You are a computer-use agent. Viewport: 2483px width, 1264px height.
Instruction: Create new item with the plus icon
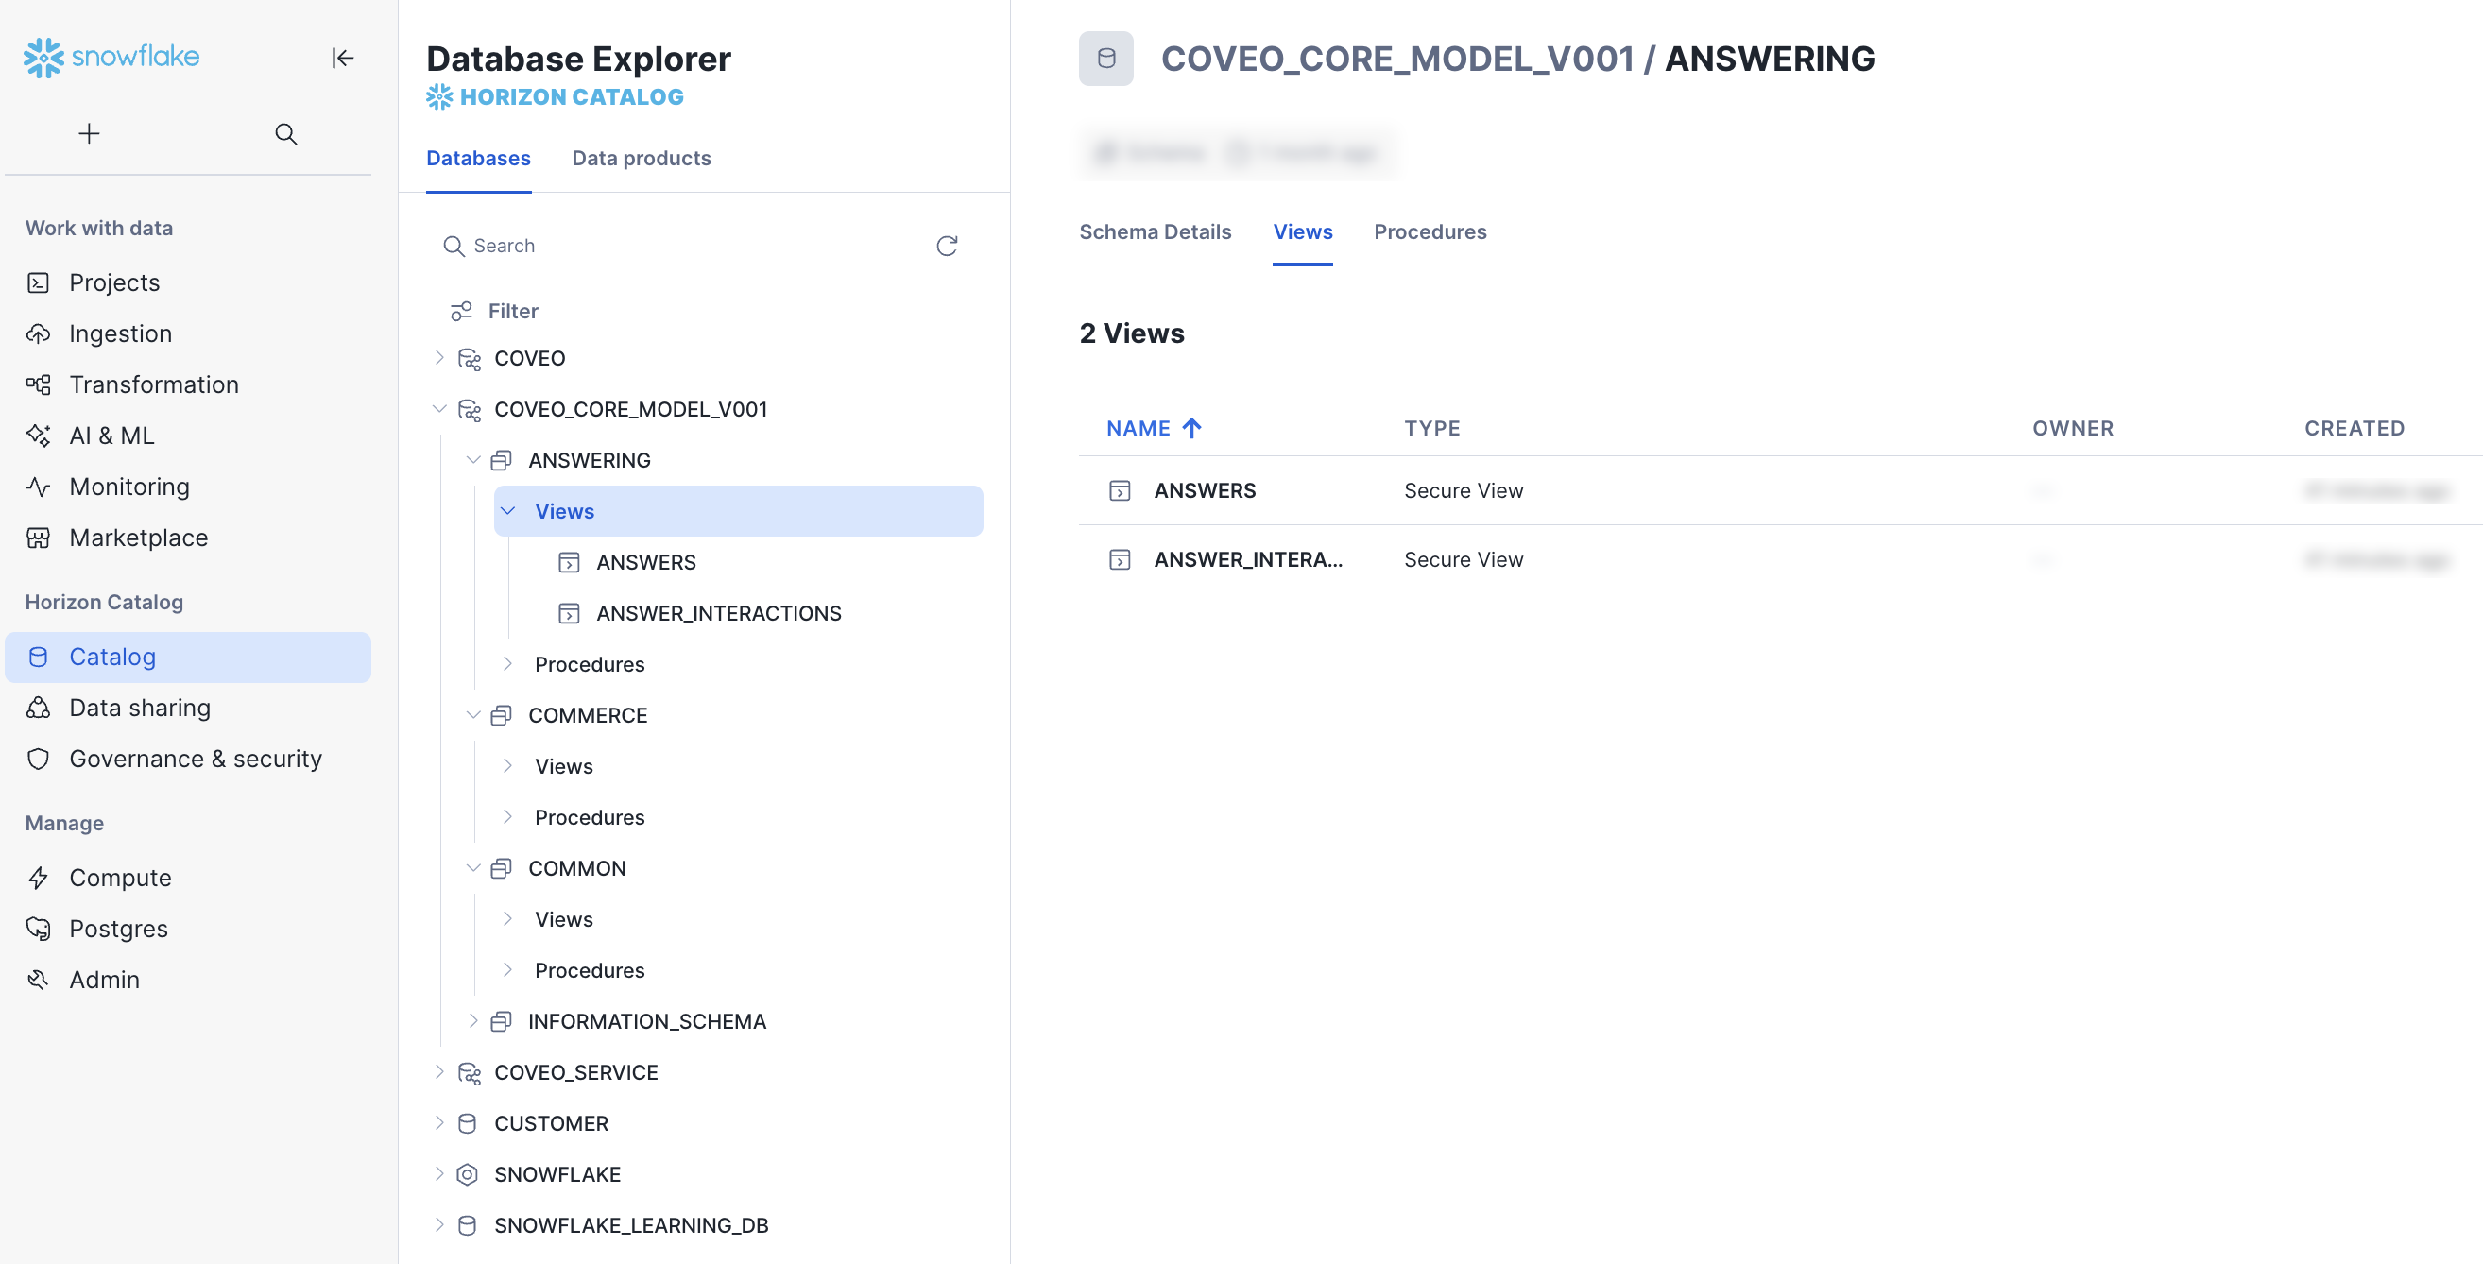88,133
